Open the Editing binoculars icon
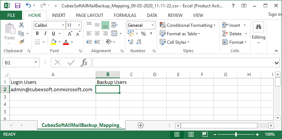282x139 pixels. point(258,27)
